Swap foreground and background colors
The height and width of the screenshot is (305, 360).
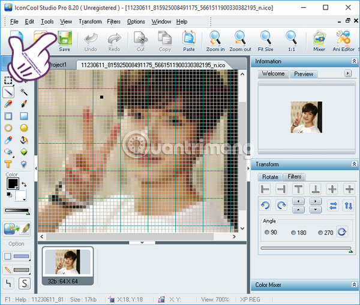tap(24, 184)
